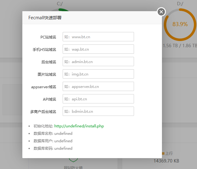This screenshot has width=197, height=169.
Task: Close the Fecmall quick deploy dialog
Action: pyautogui.click(x=161, y=12)
